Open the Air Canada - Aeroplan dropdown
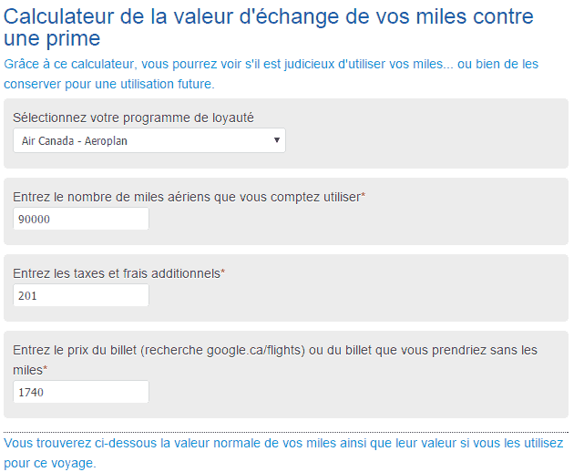Screen dimensions: 574x472 149,140
